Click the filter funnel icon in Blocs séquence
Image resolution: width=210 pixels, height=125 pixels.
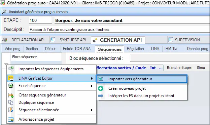pos(6,65)
